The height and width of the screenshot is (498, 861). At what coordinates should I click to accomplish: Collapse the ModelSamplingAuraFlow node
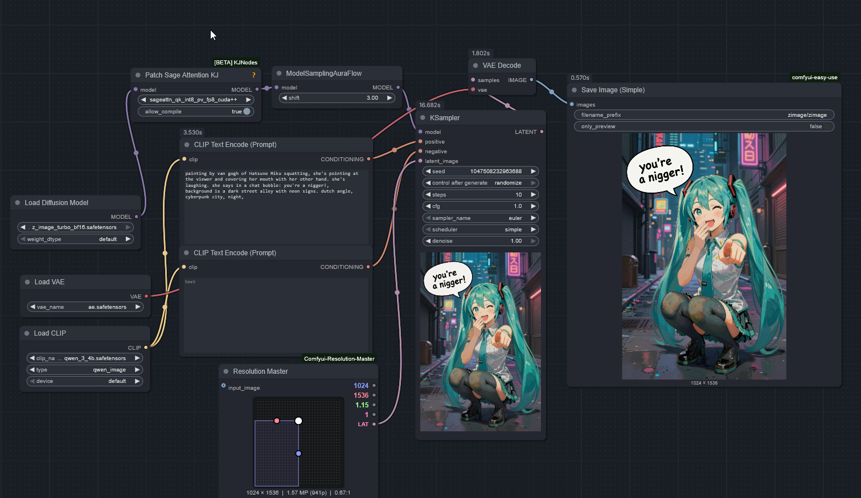pyautogui.click(x=279, y=74)
